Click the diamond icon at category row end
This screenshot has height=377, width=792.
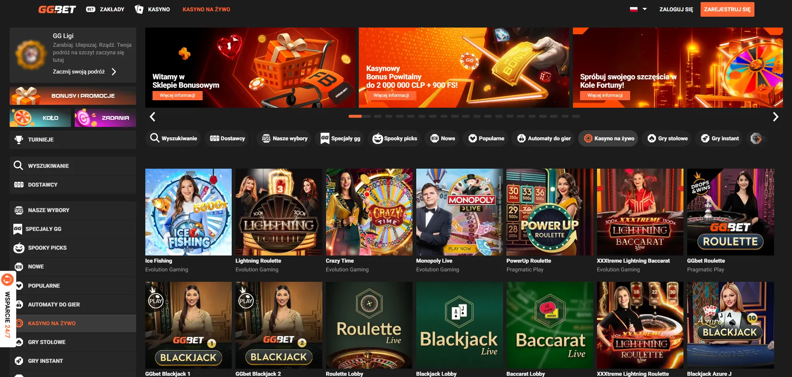point(756,138)
